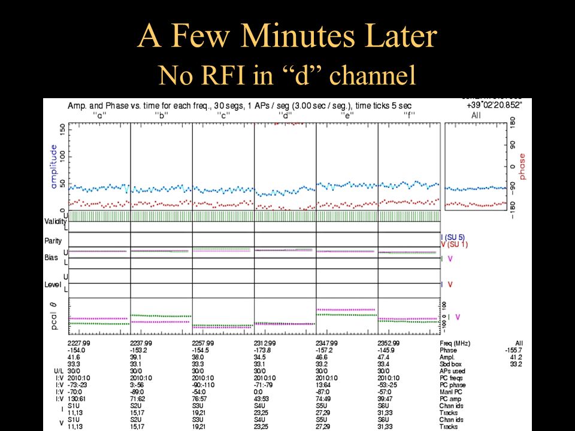Click amplitude value 46.6
Screen dimensions: 575x431
click(x=322, y=357)
